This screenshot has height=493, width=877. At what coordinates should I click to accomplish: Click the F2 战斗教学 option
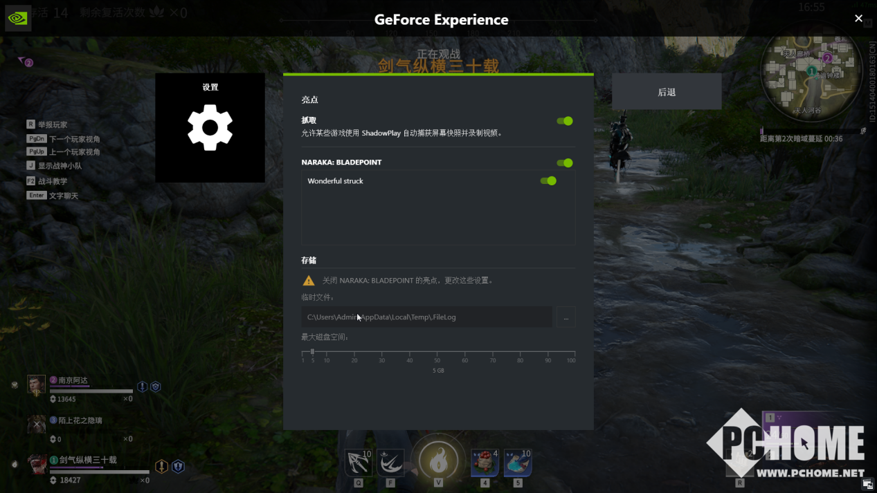(47, 181)
